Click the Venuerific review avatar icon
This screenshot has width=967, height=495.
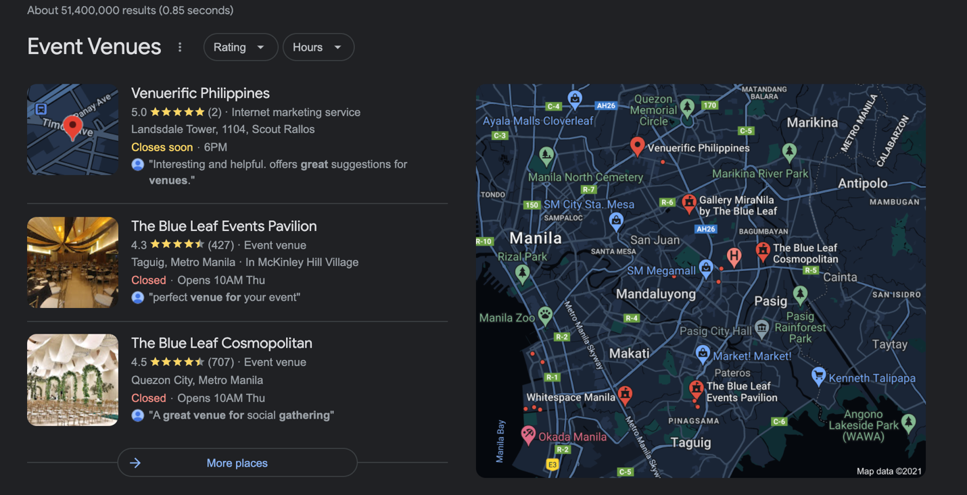pyautogui.click(x=137, y=164)
